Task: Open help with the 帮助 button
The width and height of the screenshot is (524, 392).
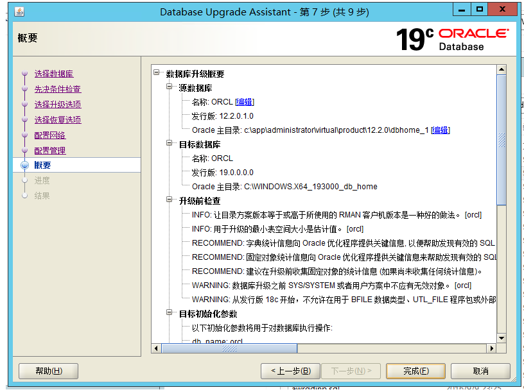Action: [48, 371]
